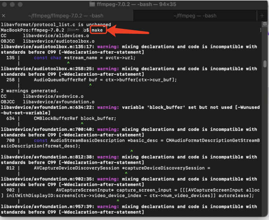Click 'libavformat/protocol_list.c is unchanged' line
The image size is (269, 220).
point(56,24)
